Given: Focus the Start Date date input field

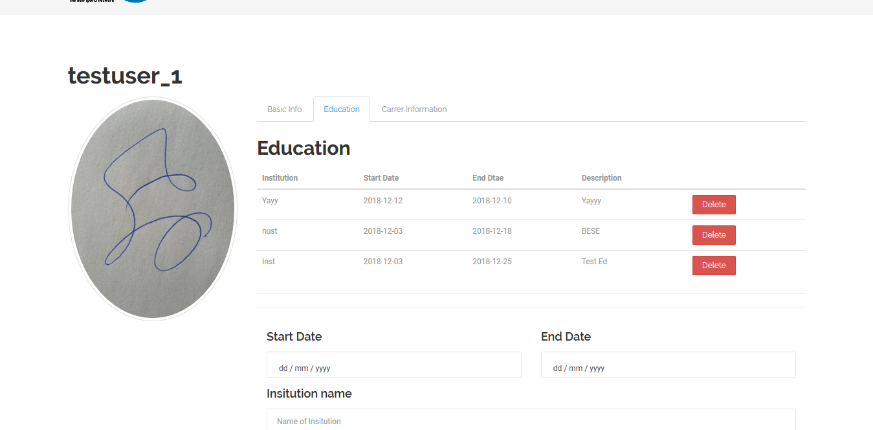Looking at the screenshot, I should point(394,365).
